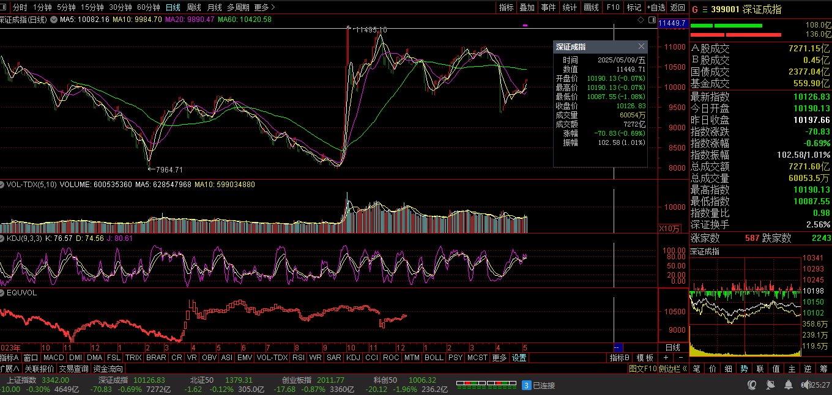Screen dimensions: 832x395
Task: Click the blue 3 connection badge
Action: (526, 385)
